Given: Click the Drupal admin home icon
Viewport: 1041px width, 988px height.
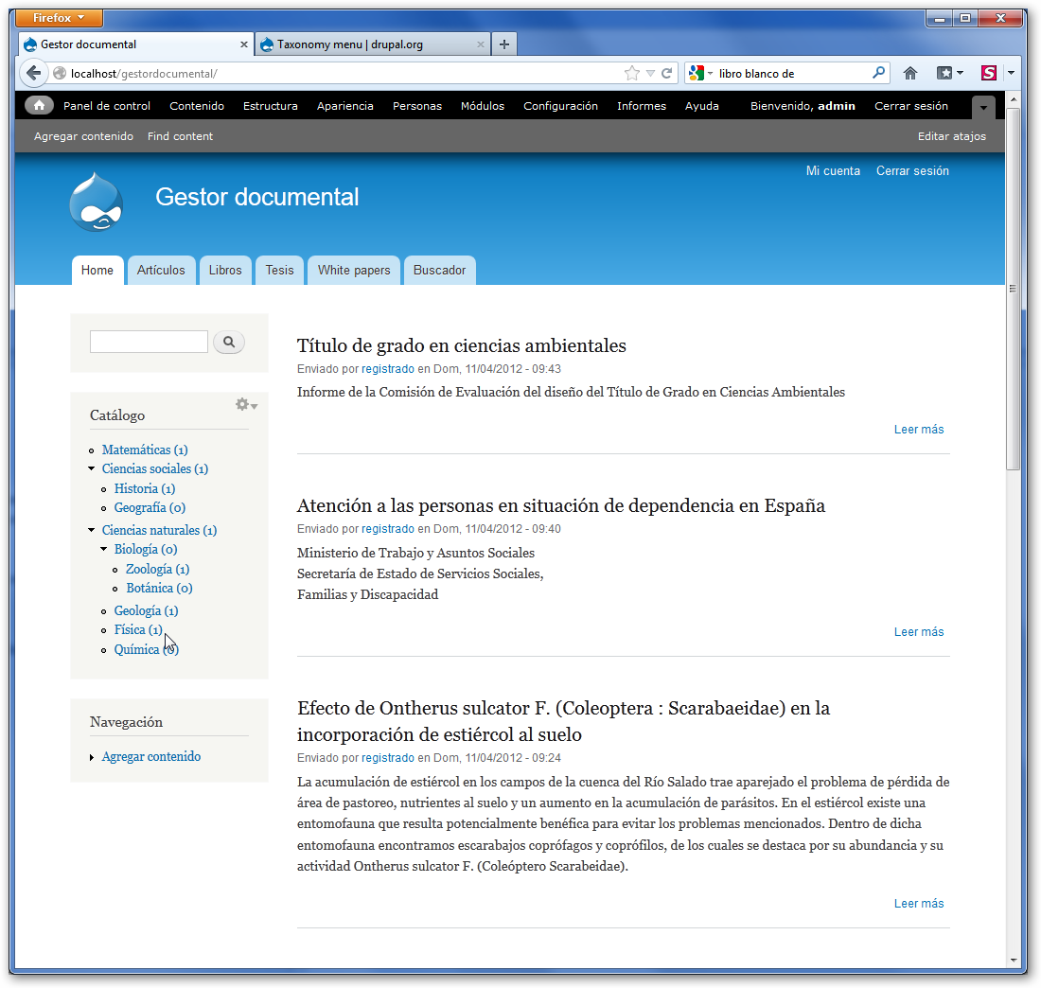Looking at the screenshot, I should [39, 106].
